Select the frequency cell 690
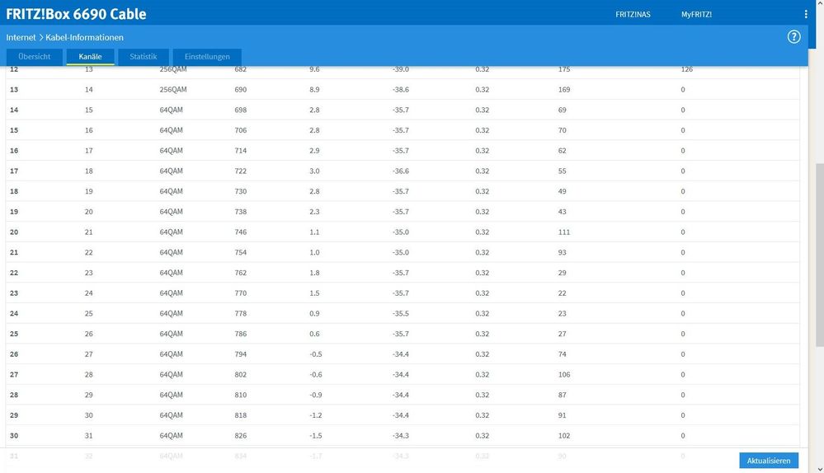Screen dimensions: 824x473 point(241,90)
